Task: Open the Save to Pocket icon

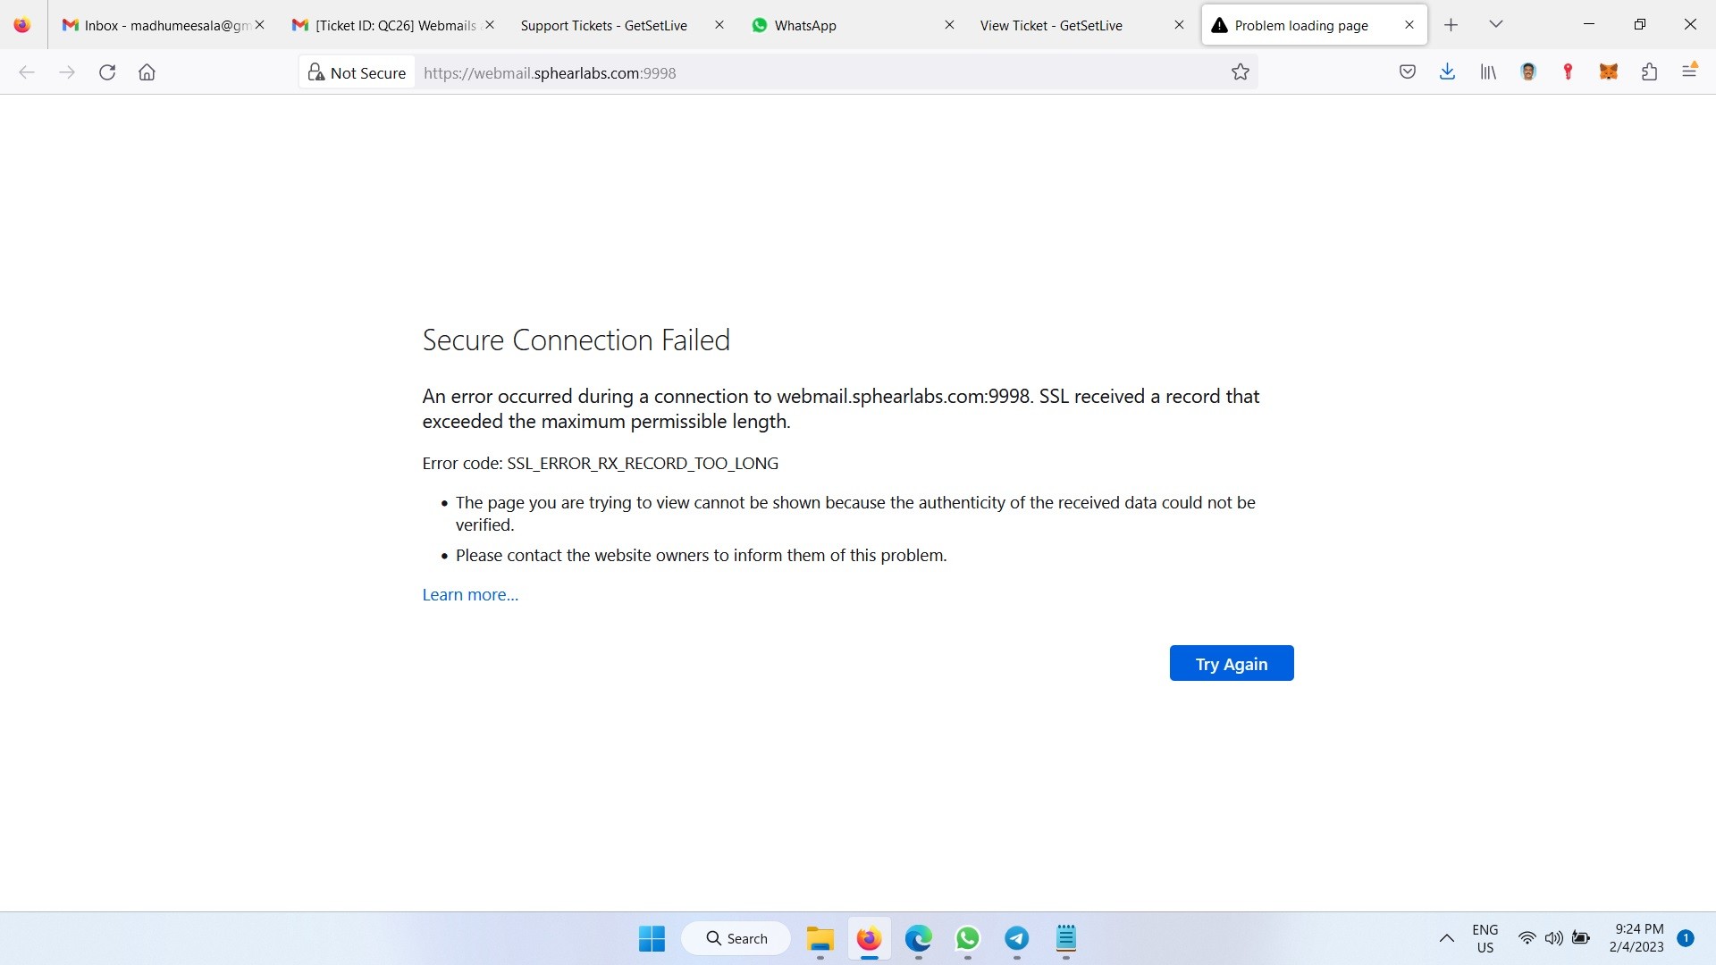Action: pyautogui.click(x=1408, y=72)
